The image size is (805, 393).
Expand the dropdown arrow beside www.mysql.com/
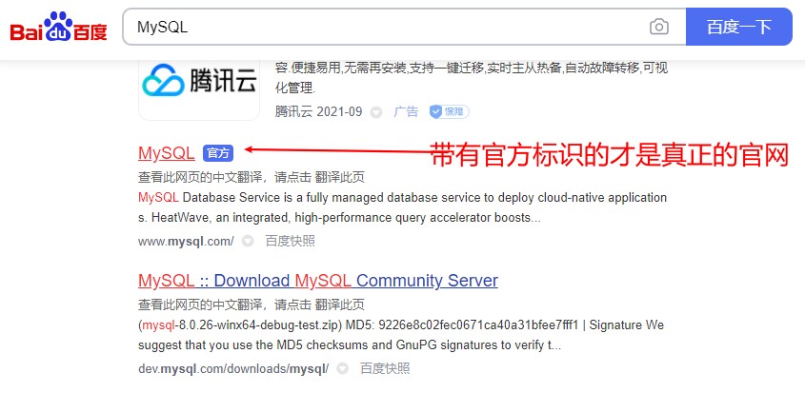248,241
